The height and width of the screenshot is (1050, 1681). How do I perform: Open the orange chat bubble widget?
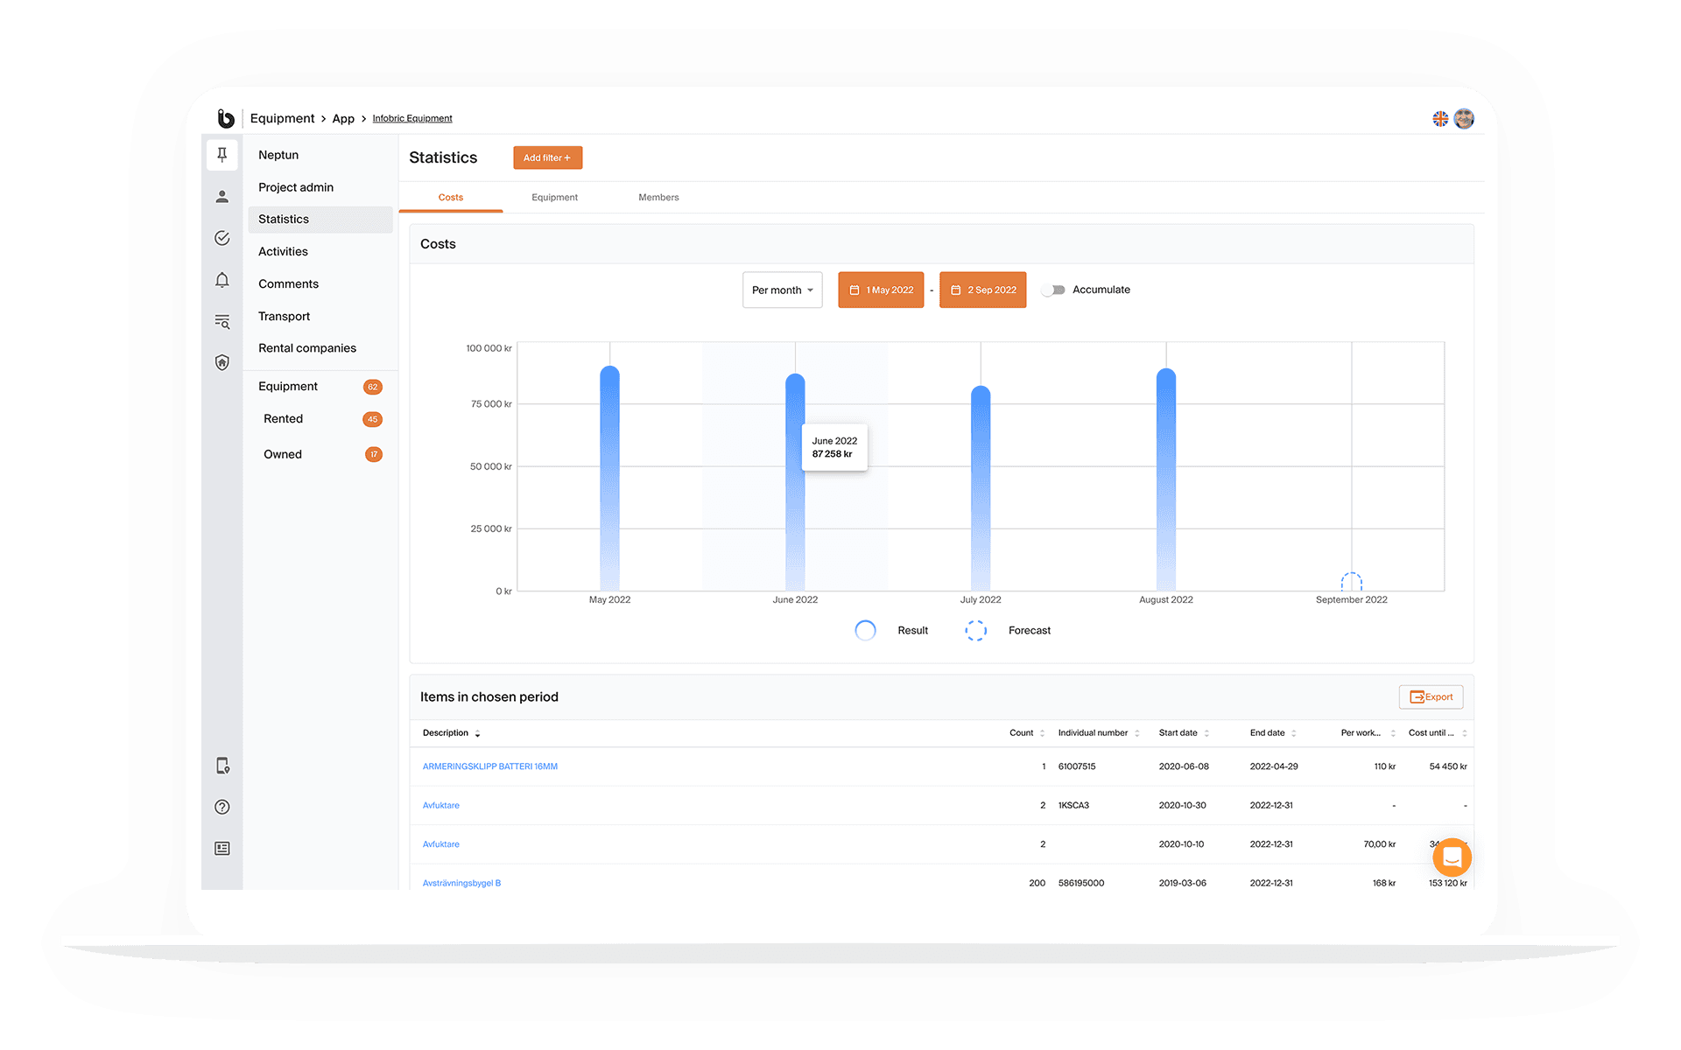(x=1451, y=857)
